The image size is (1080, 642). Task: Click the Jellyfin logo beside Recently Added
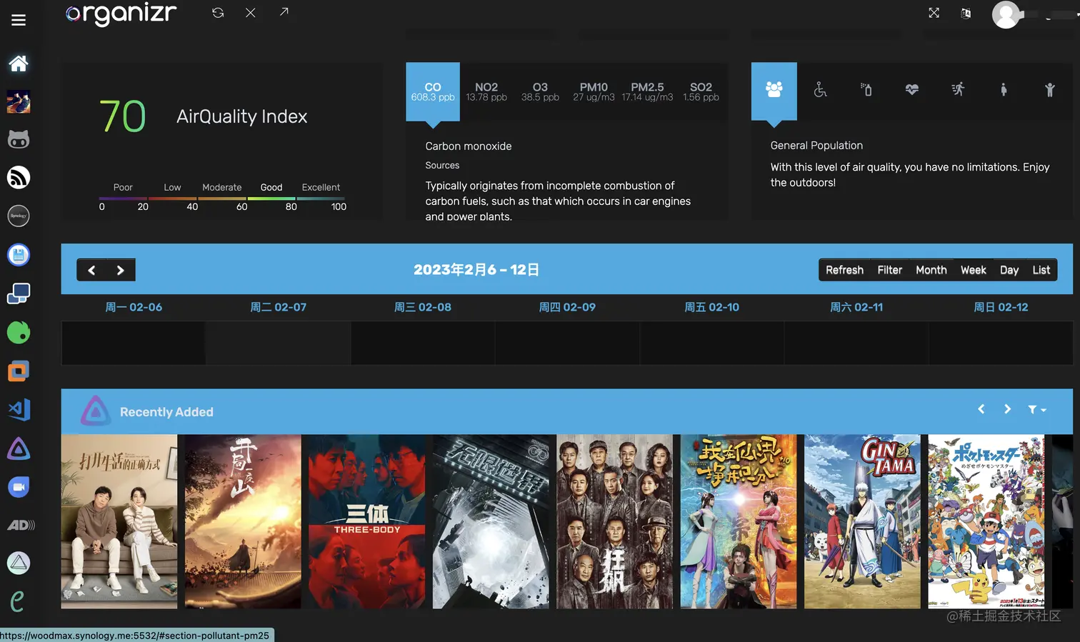[x=96, y=411]
